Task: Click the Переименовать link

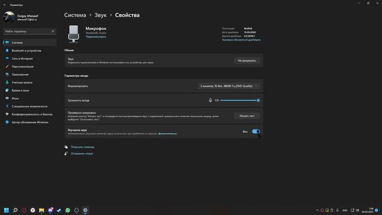Action: (x=96, y=37)
